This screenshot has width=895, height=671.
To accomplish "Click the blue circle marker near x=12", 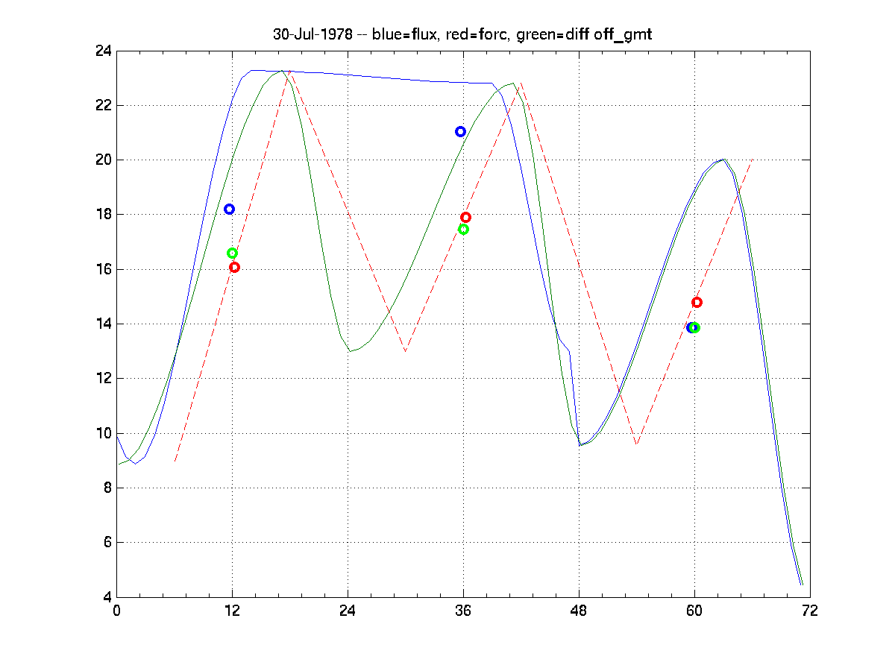I will [230, 210].
